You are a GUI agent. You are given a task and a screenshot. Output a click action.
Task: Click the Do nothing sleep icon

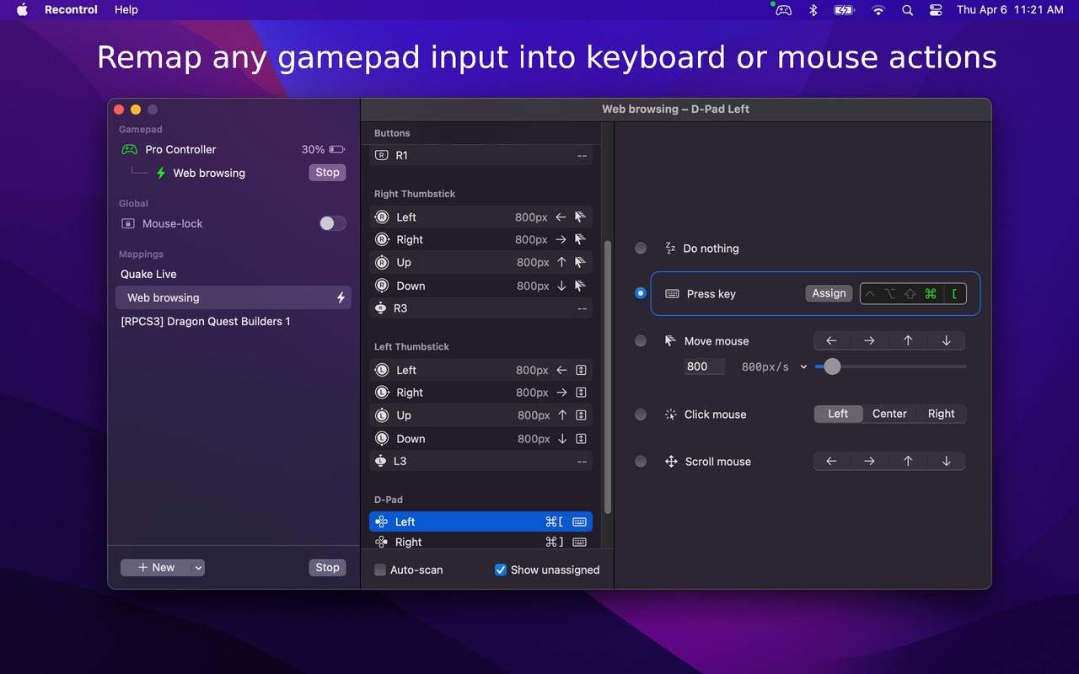click(670, 248)
